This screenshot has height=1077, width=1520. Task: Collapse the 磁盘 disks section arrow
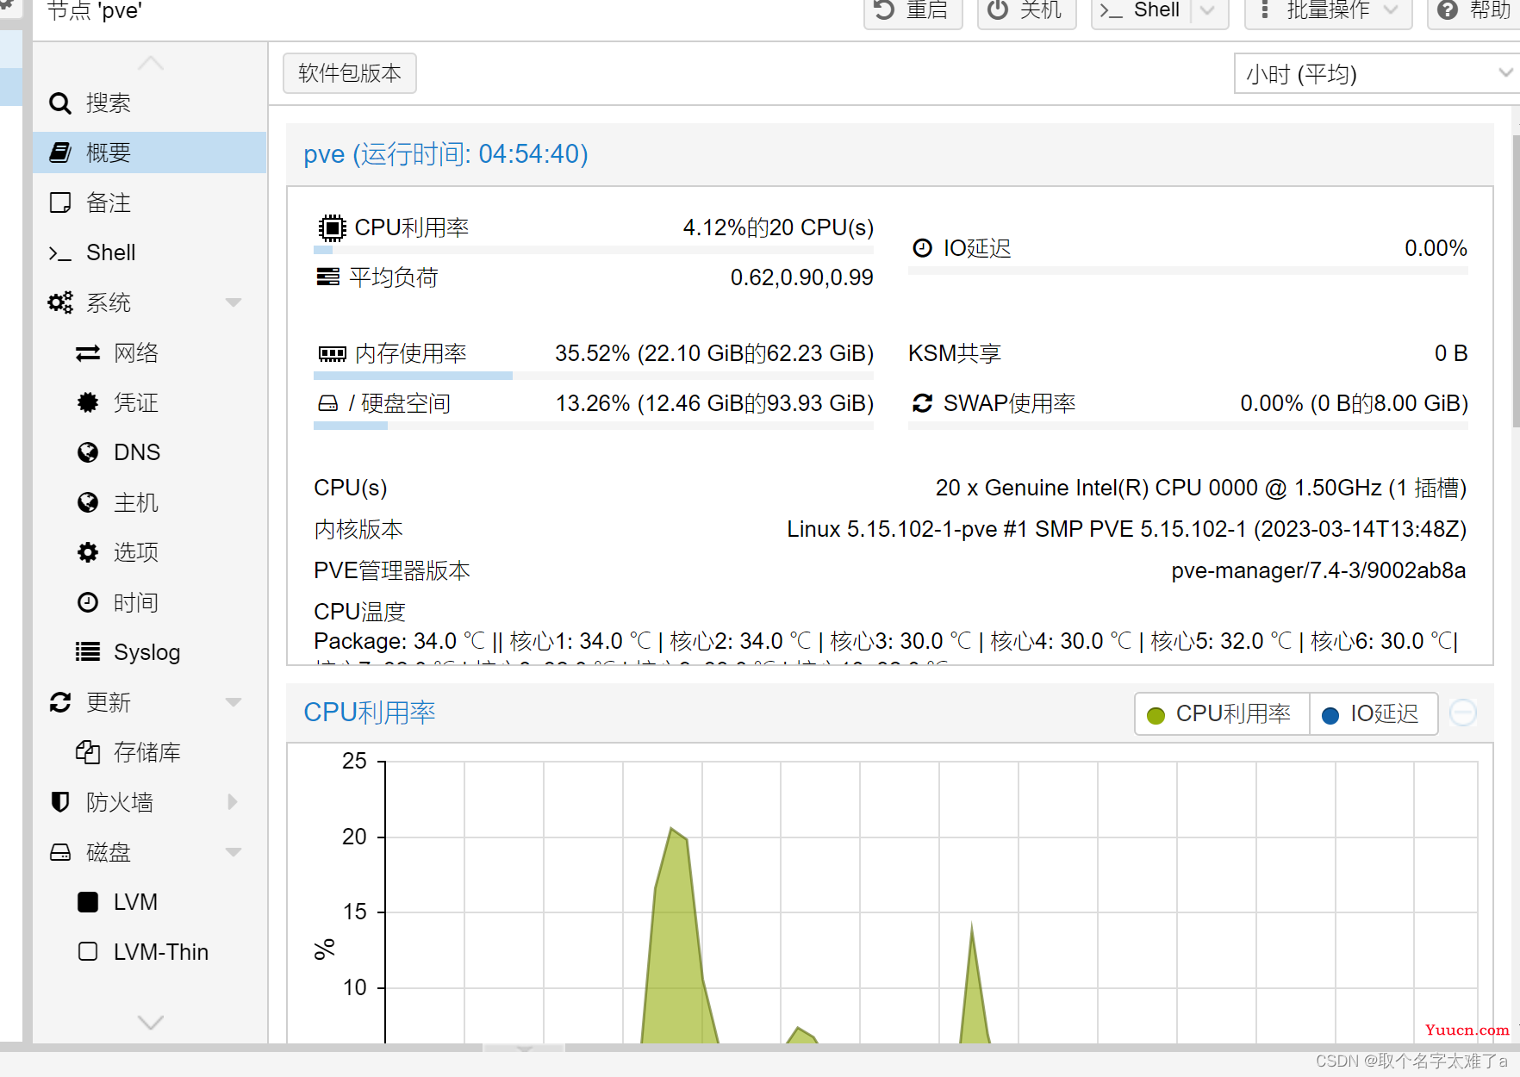(233, 852)
